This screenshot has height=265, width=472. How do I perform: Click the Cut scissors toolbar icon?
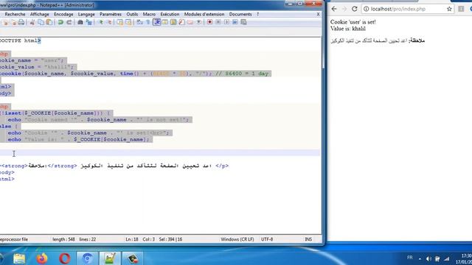point(32,22)
